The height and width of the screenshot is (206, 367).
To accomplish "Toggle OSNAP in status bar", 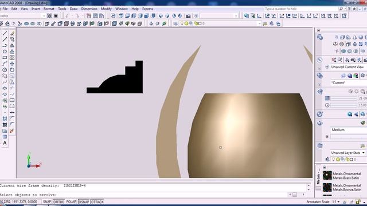I will pyautogui.click(x=84, y=202).
